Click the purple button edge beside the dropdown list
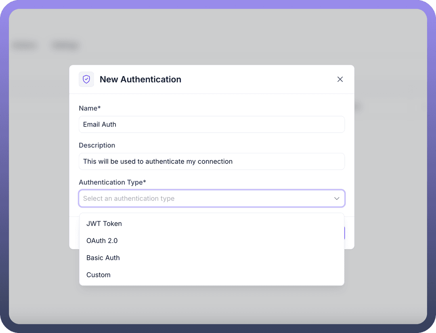The image size is (436, 333). coord(344,233)
